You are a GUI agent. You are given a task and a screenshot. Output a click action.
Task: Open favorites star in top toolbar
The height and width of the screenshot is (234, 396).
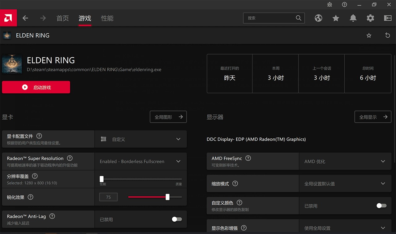pyautogui.click(x=336, y=18)
